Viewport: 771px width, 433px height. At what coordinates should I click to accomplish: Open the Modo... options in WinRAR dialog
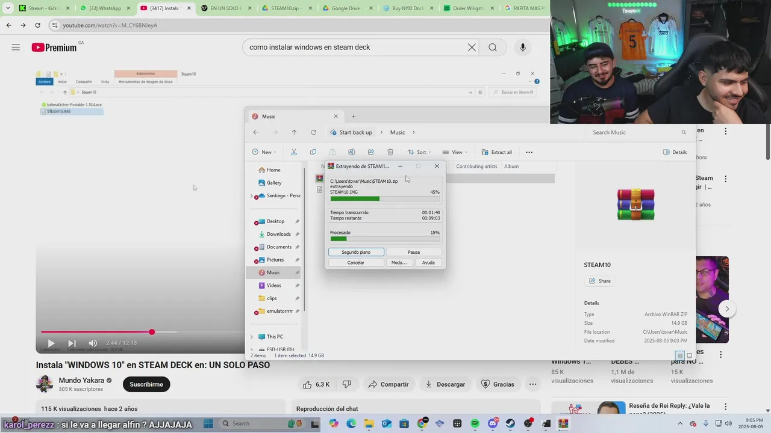[x=399, y=263]
